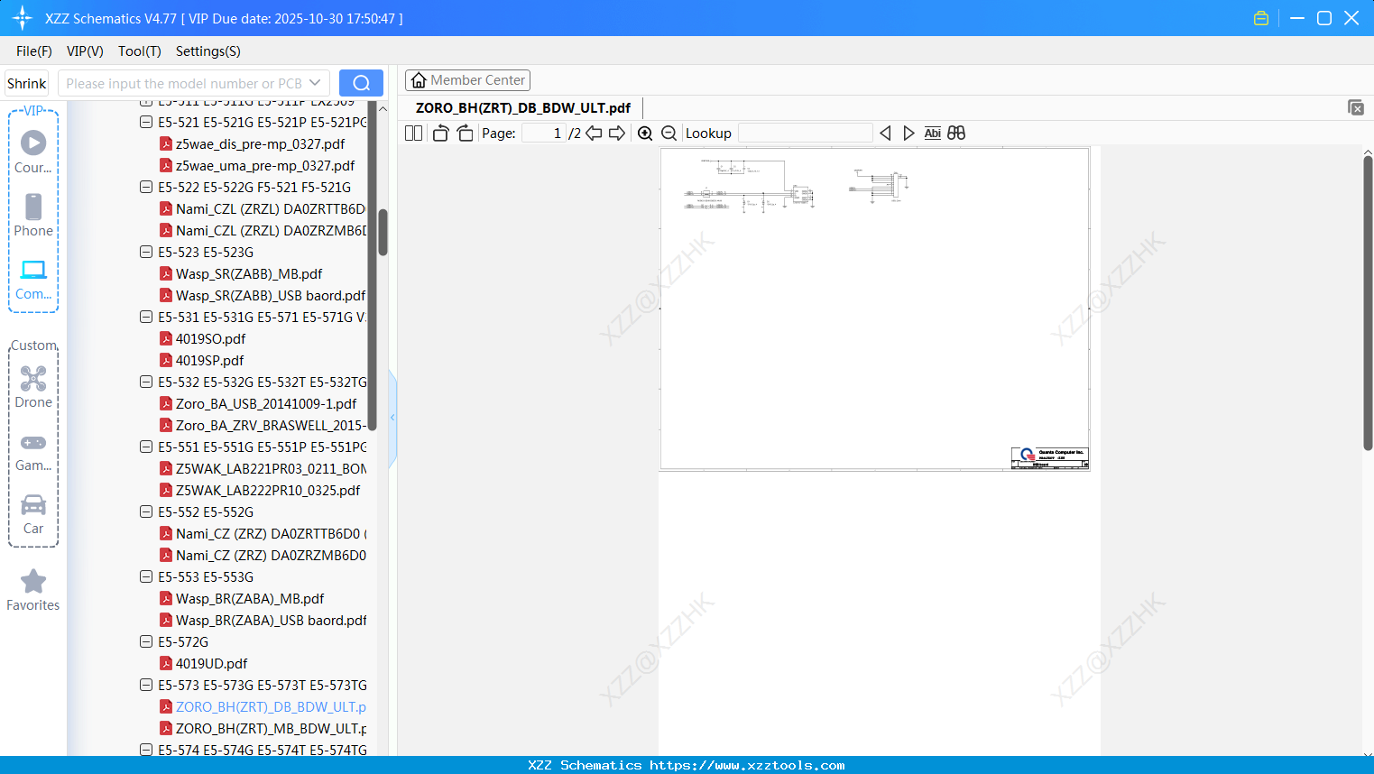Zoom out of the schematic
The image size is (1374, 774).
pyautogui.click(x=669, y=134)
